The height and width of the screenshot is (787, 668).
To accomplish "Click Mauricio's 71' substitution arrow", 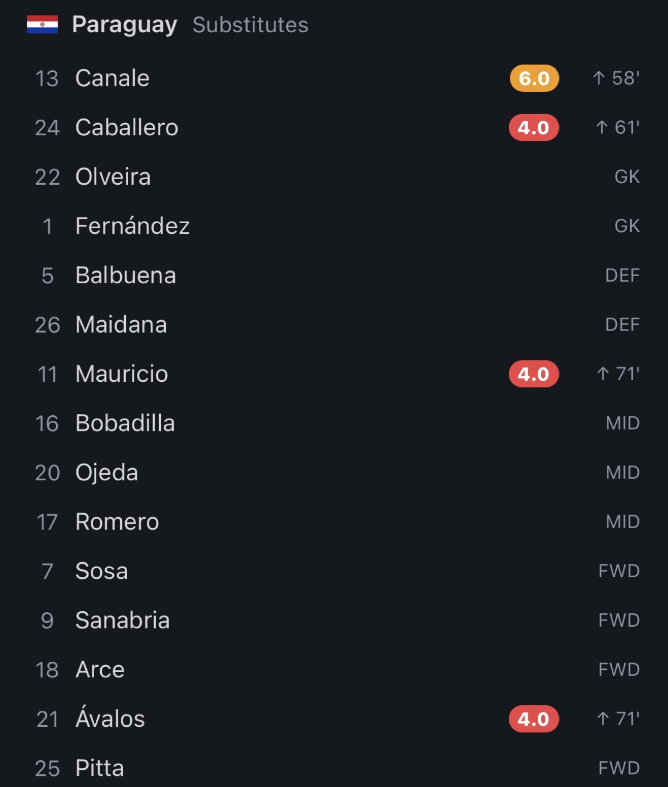I will pyautogui.click(x=603, y=373).
